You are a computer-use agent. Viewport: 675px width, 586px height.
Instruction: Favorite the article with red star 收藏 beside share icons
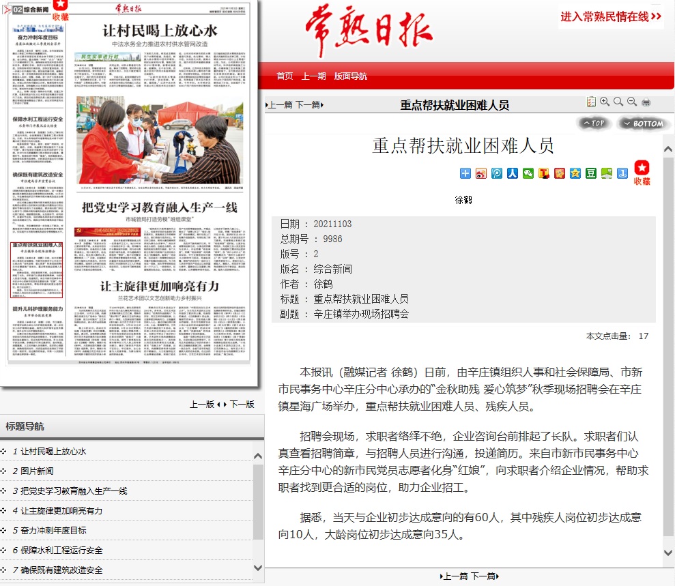pos(642,173)
